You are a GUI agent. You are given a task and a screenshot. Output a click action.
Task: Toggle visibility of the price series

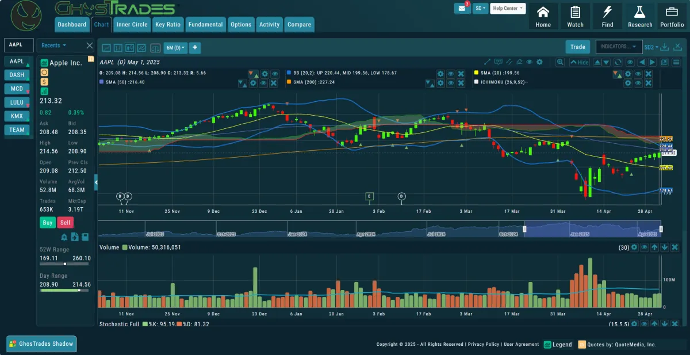(274, 74)
